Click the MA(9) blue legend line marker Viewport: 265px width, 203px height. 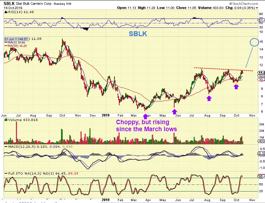click(6, 42)
